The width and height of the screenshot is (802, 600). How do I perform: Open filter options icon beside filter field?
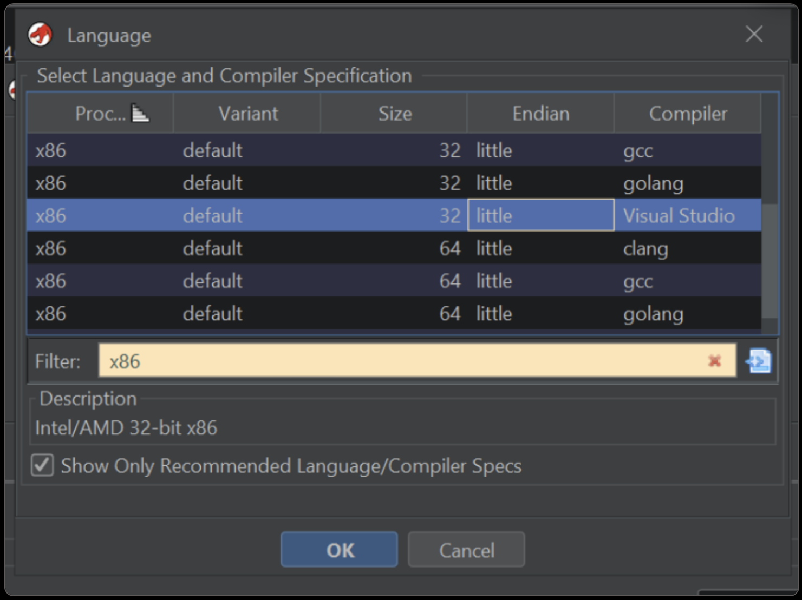[759, 361]
